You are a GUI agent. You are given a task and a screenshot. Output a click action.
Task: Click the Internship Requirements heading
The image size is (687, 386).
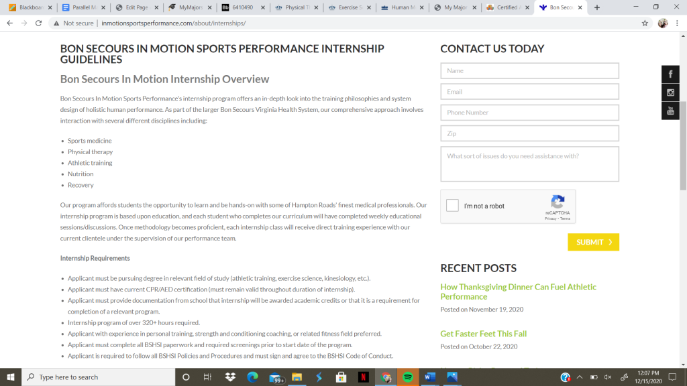point(95,258)
